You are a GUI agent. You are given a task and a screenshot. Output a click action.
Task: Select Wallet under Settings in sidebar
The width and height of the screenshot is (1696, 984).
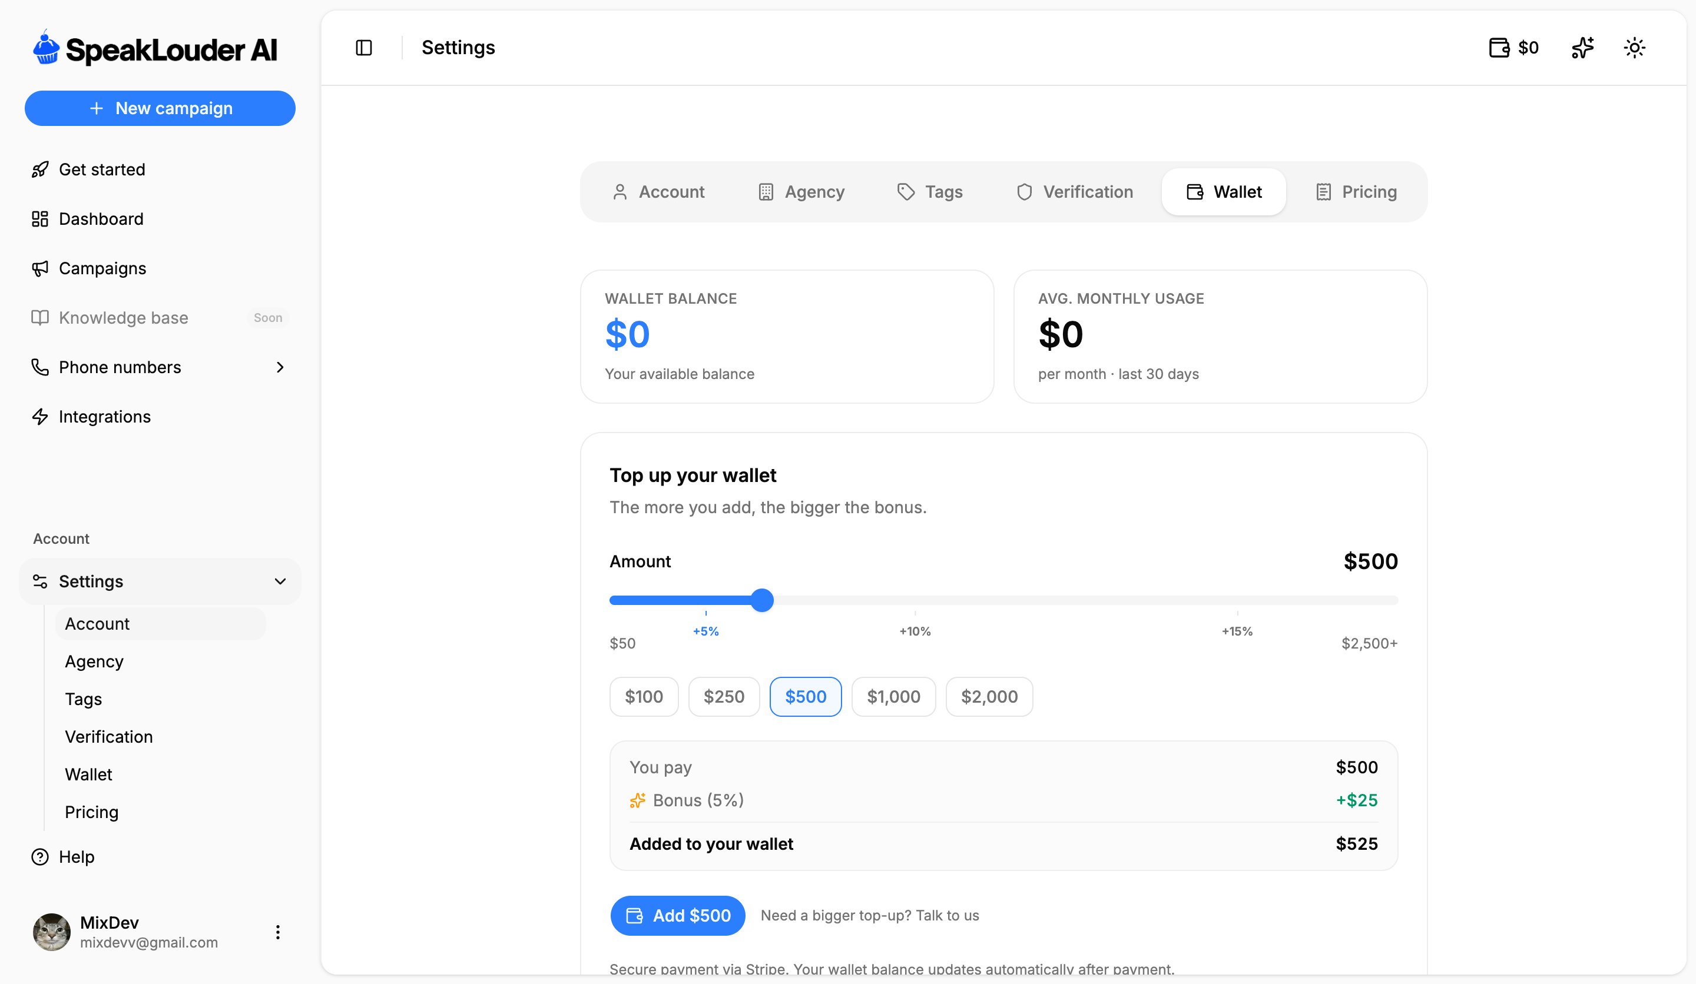point(160,774)
